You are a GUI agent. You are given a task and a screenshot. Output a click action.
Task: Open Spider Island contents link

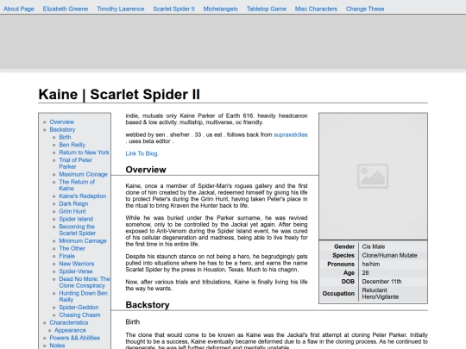point(76,219)
